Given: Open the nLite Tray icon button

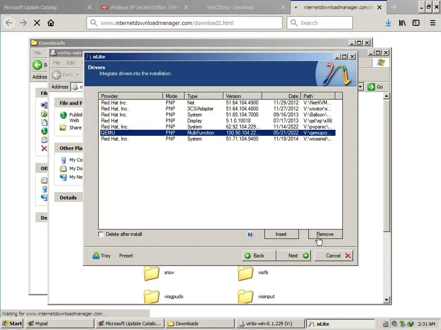Looking at the screenshot, I should 102,256.
